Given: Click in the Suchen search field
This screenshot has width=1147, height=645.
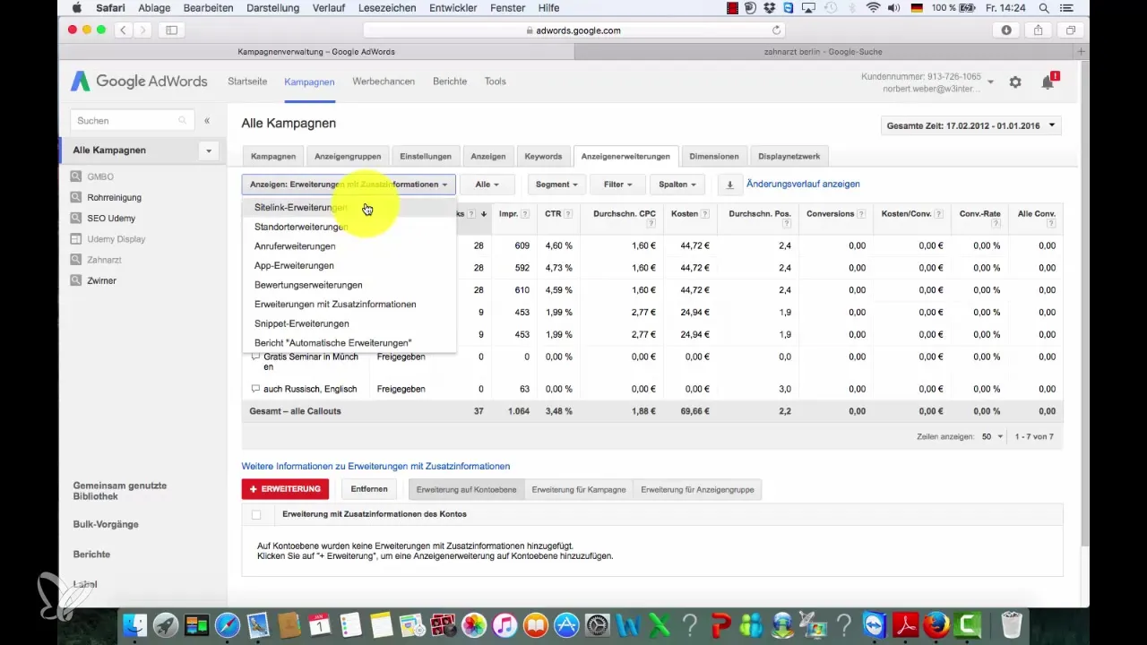Looking at the screenshot, I should [132, 120].
